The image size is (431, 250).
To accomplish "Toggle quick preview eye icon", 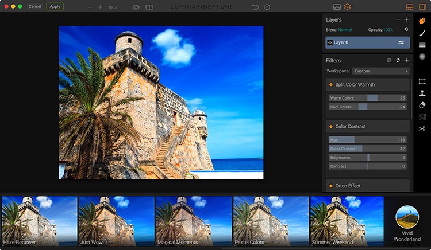I will 136,7.
